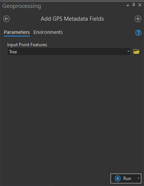This screenshot has height=186, width=144.
Task: Open tool help with the question mark
Action: point(138,33)
